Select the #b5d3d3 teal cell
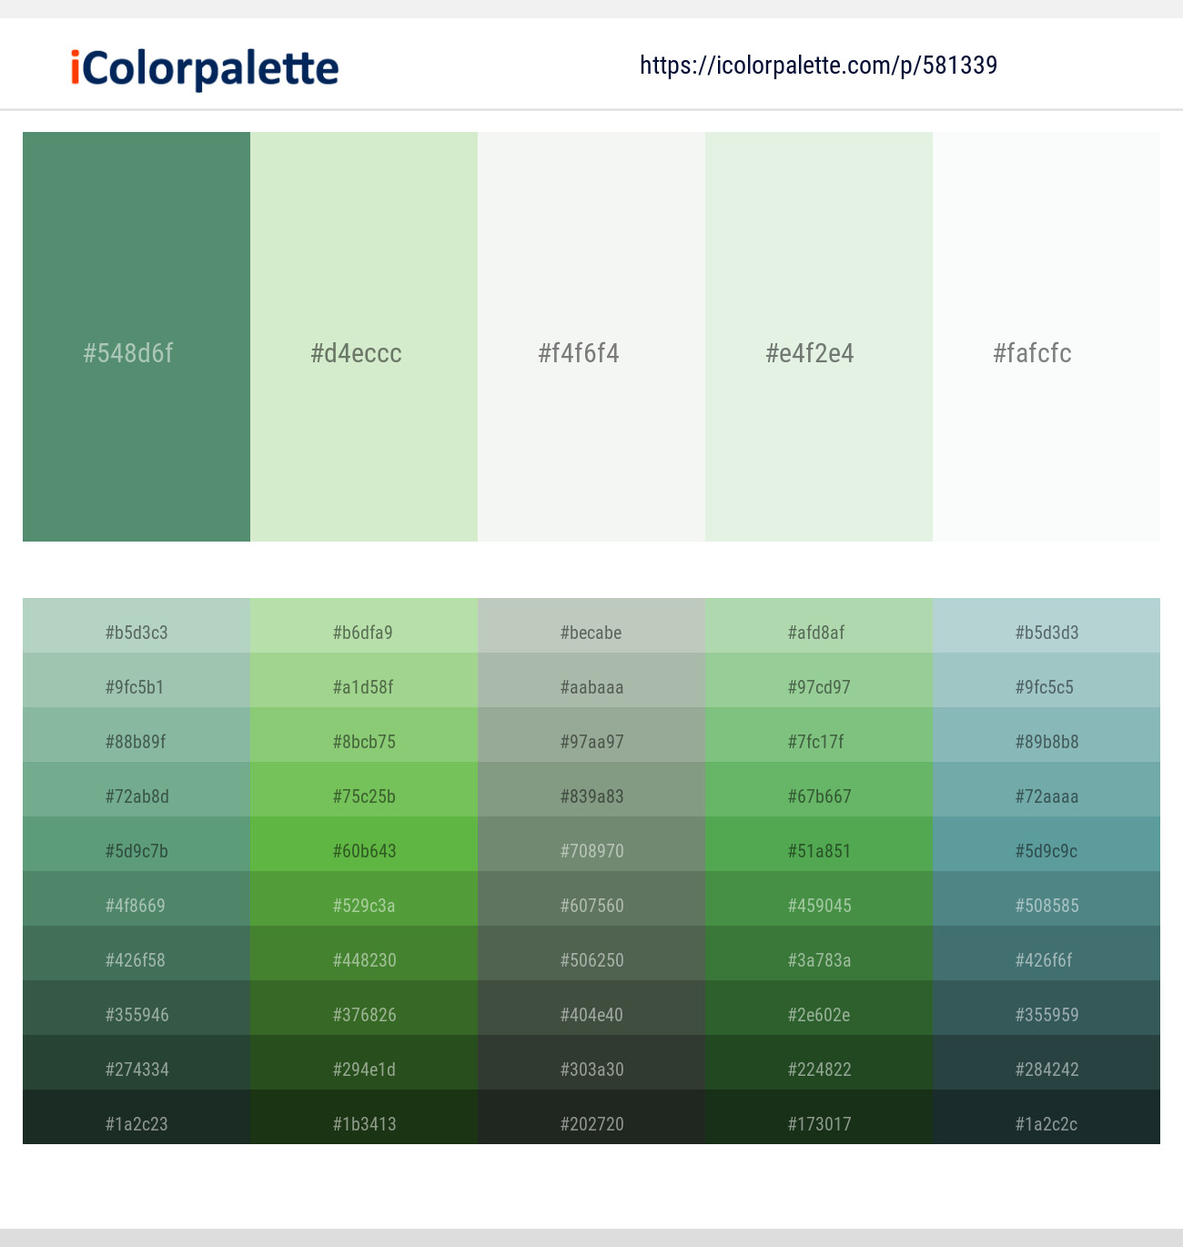The height and width of the screenshot is (1247, 1183). pos(1046,633)
